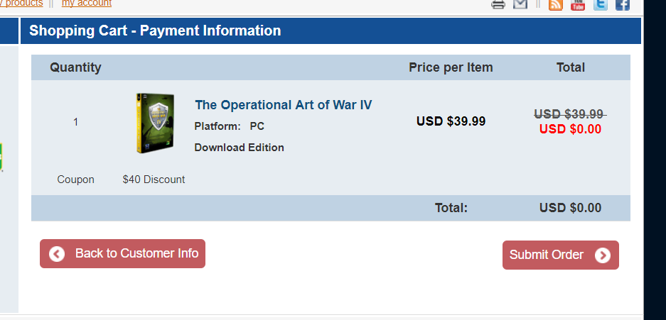666x320 pixels.
Task: Click the right arrow on Submit Order
Action: [603, 255]
